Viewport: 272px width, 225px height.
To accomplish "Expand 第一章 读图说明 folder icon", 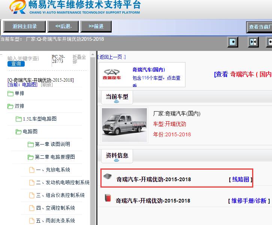I will click(30, 144).
